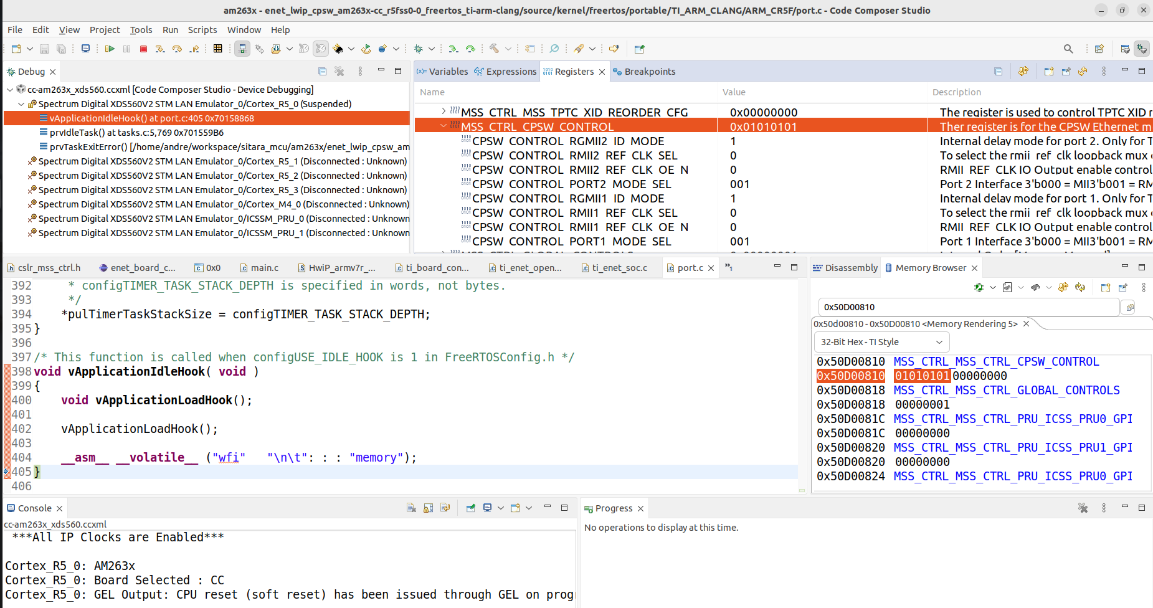
Task: Switch to the Breakpoints tab
Action: [649, 72]
